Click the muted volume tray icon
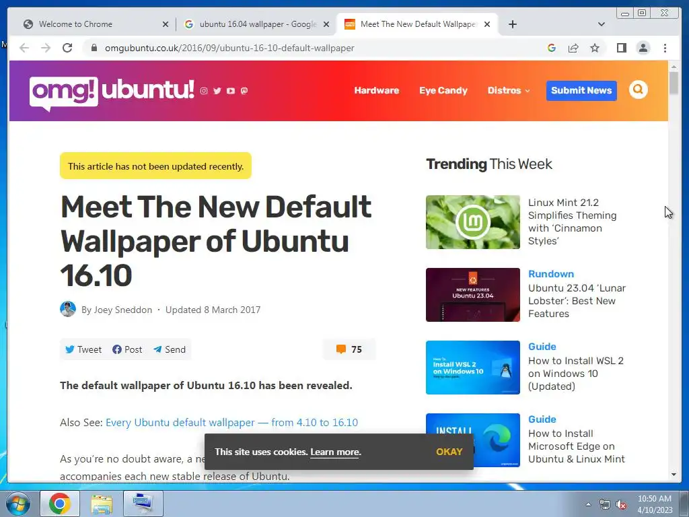 pos(621,505)
